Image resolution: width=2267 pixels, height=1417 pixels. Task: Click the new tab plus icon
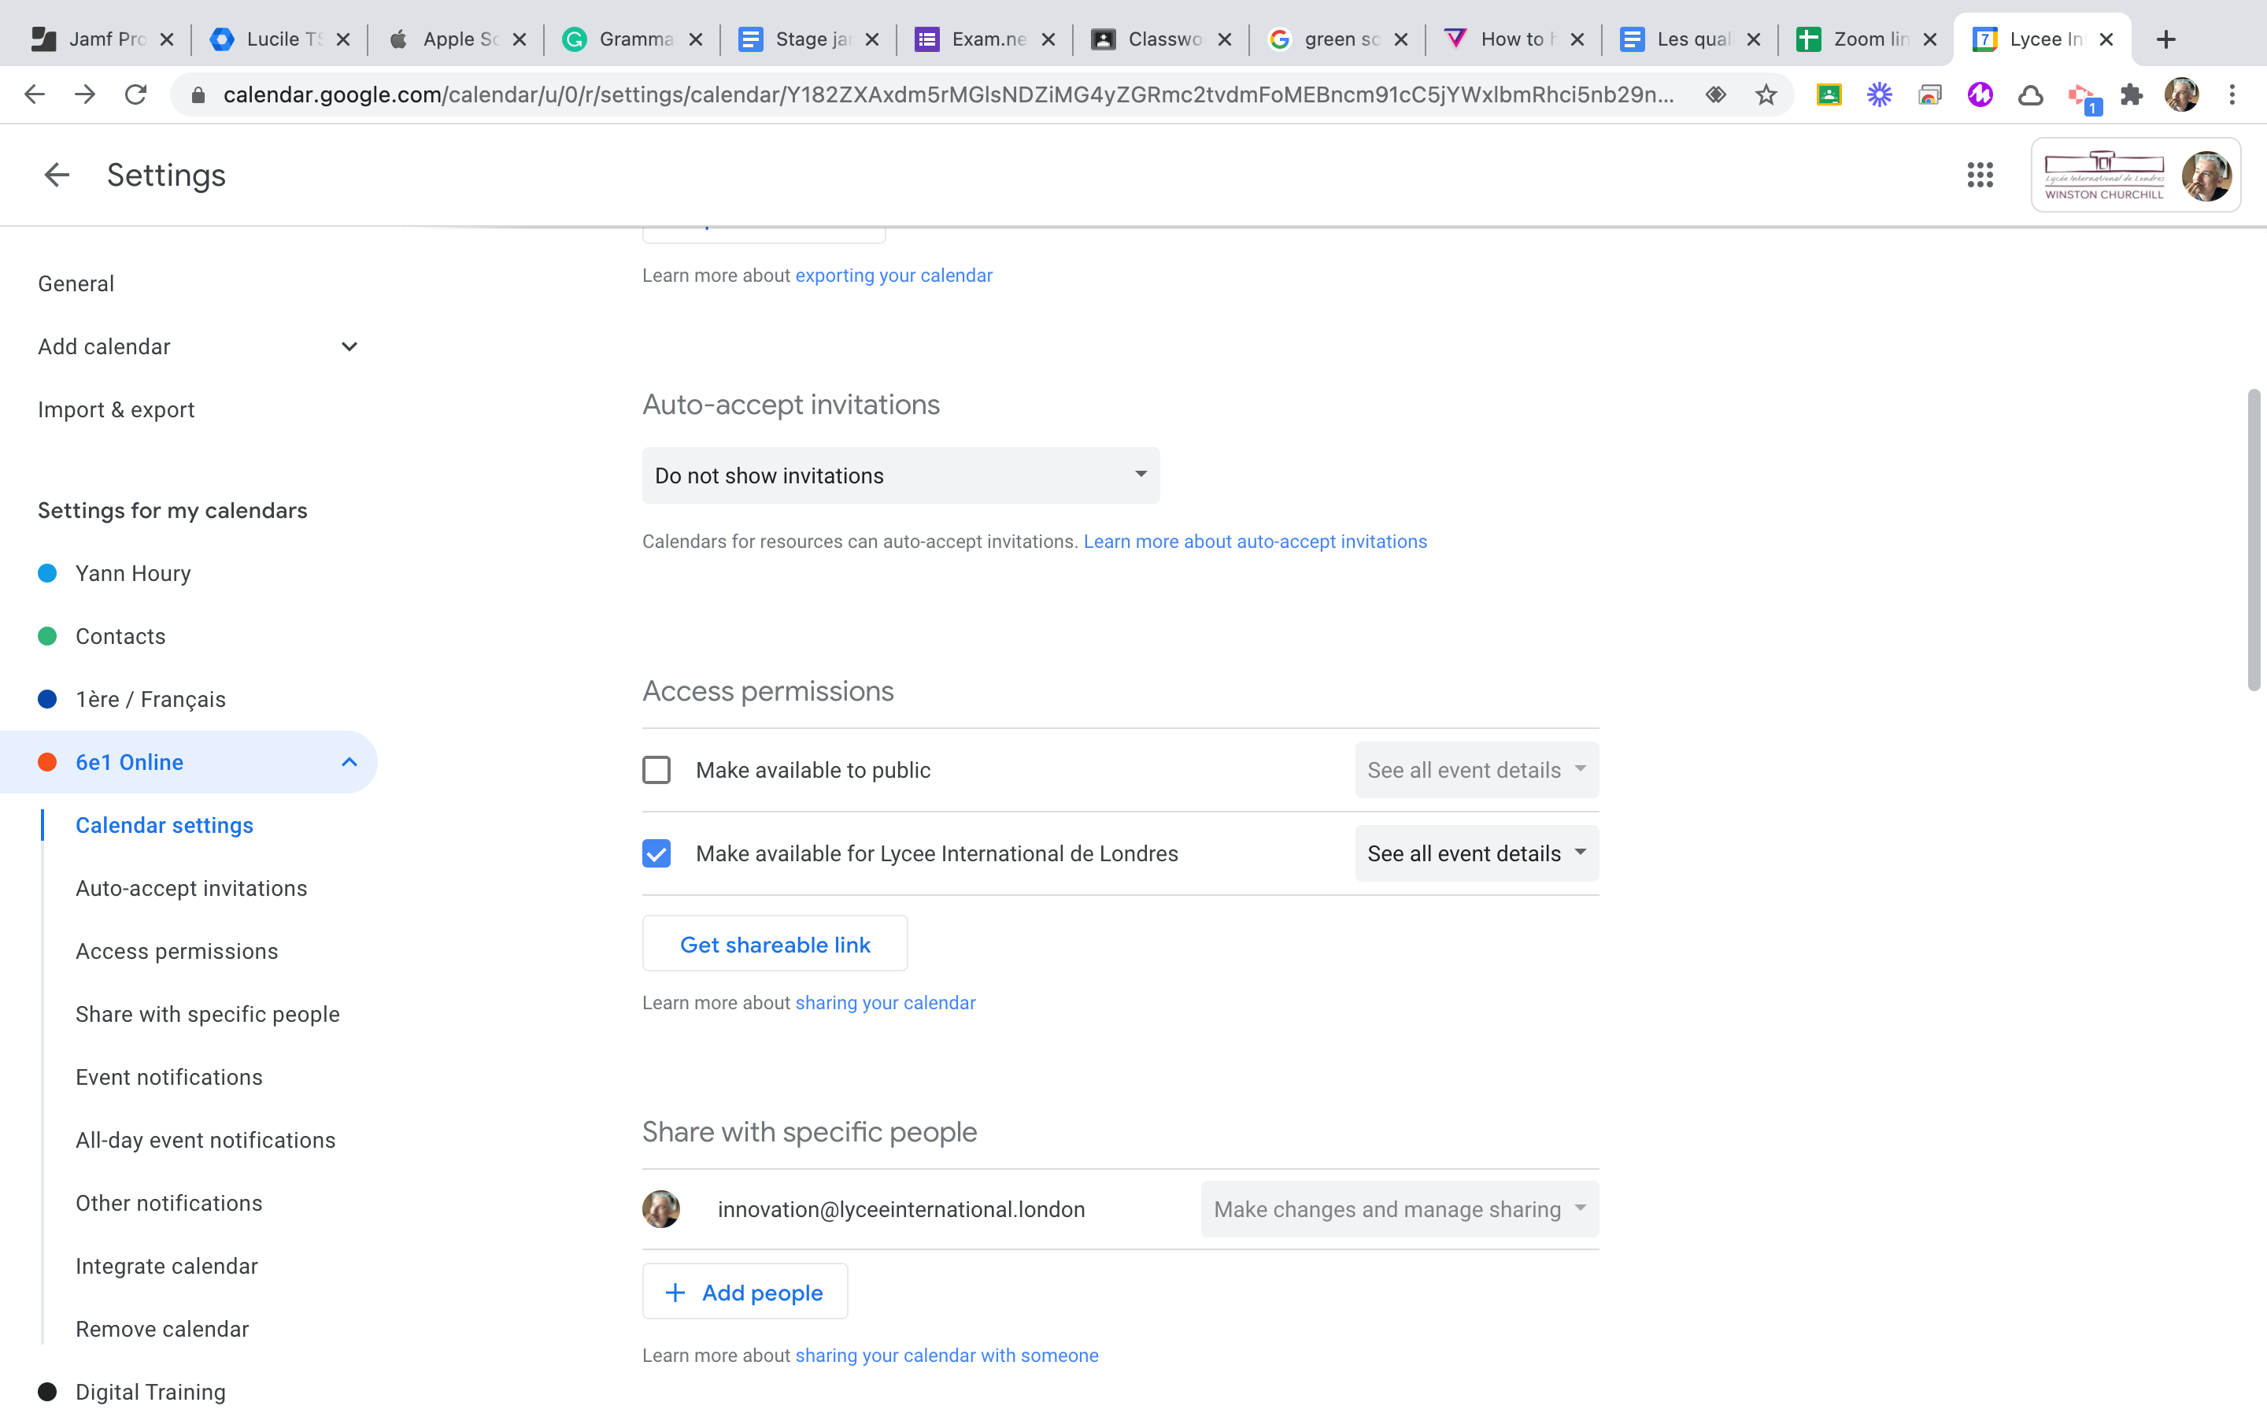(2165, 39)
